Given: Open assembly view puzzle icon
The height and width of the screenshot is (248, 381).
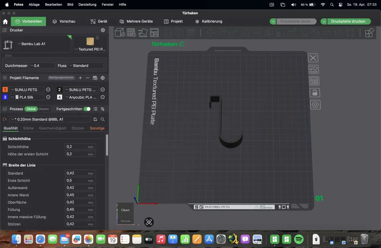Looking at the screenshot, I should (x=369, y=32).
